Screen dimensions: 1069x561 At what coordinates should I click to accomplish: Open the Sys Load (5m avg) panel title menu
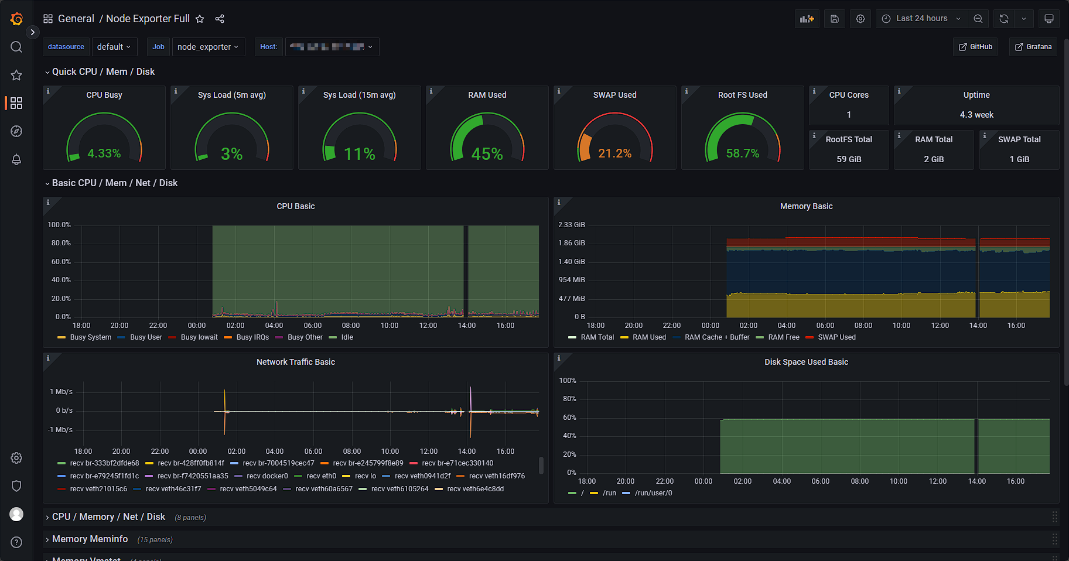232,95
